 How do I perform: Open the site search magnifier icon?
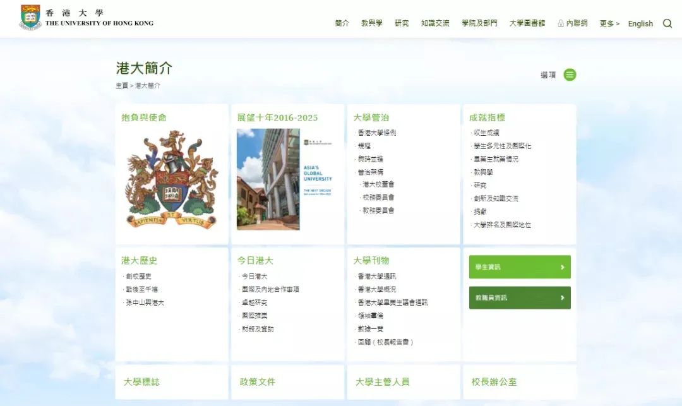pyautogui.click(x=667, y=23)
